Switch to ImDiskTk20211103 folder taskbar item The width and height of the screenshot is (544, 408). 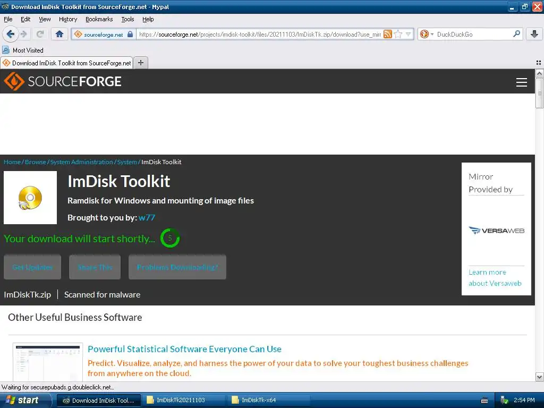[183, 401]
